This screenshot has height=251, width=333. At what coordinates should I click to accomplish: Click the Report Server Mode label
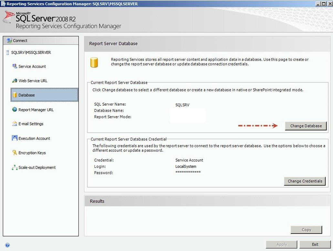[x=112, y=117]
